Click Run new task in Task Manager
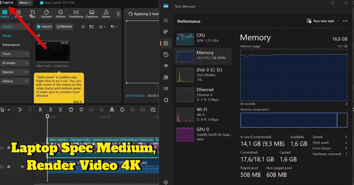The height and width of the screenshot is (185, 354). pyautogui.click(x=320, y=21)
